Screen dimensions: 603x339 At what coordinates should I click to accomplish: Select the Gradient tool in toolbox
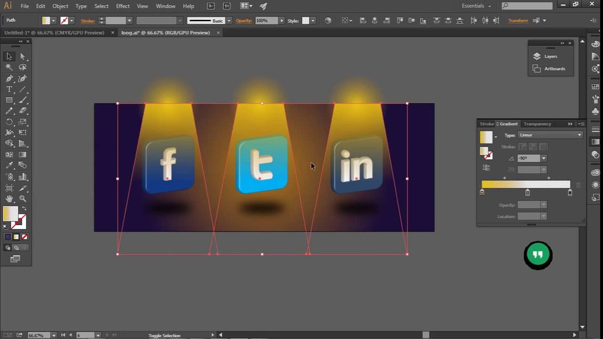[x=23, y=154]
